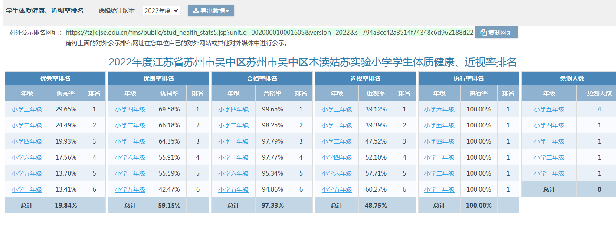Screen dimensions: 616x245
Task: Open 小学四年级 in 合格率排名 table
Action: coord(233,109)
